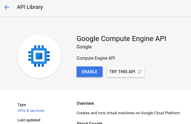Follow the APIs & services link

(x=31, y=111)
